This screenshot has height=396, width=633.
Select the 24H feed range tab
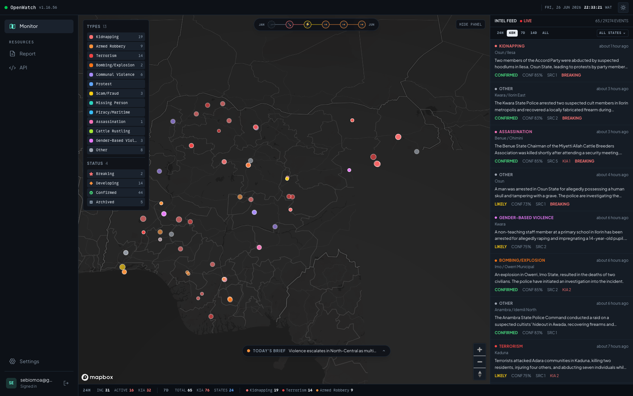(x=500, y=33)
